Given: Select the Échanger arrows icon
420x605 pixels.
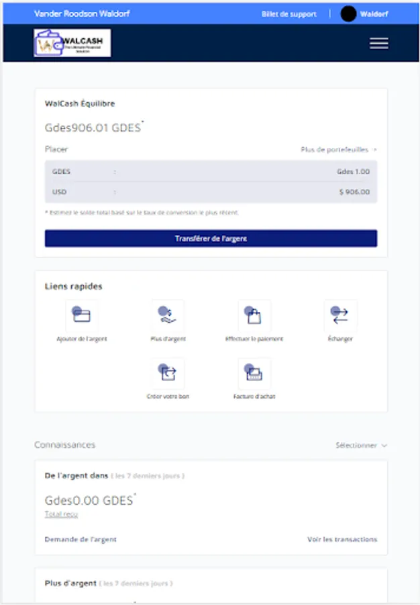Looking at the screenshot, I should (x=340, y=315).
